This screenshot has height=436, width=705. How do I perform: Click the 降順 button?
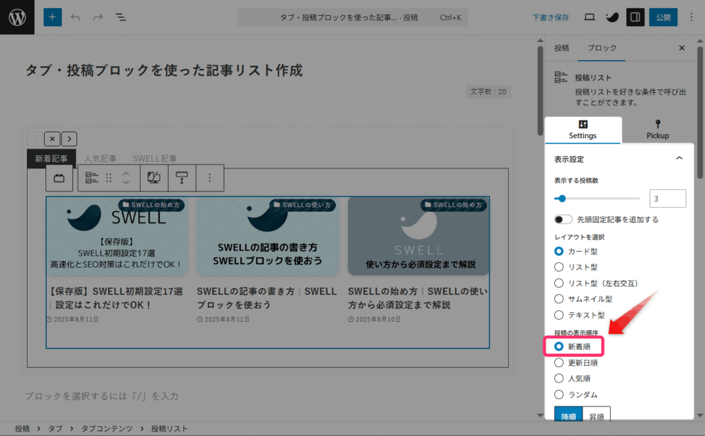(568, 414)
